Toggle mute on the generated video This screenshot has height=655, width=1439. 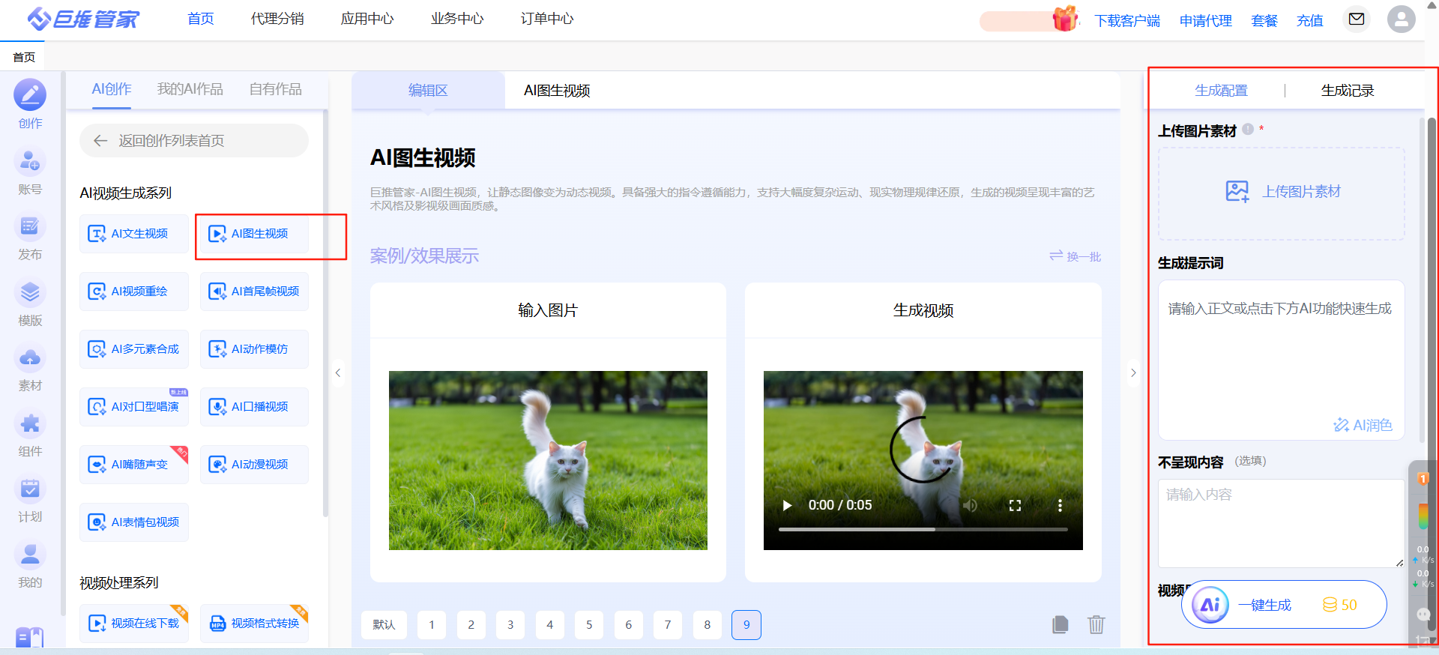click(970, 505)
